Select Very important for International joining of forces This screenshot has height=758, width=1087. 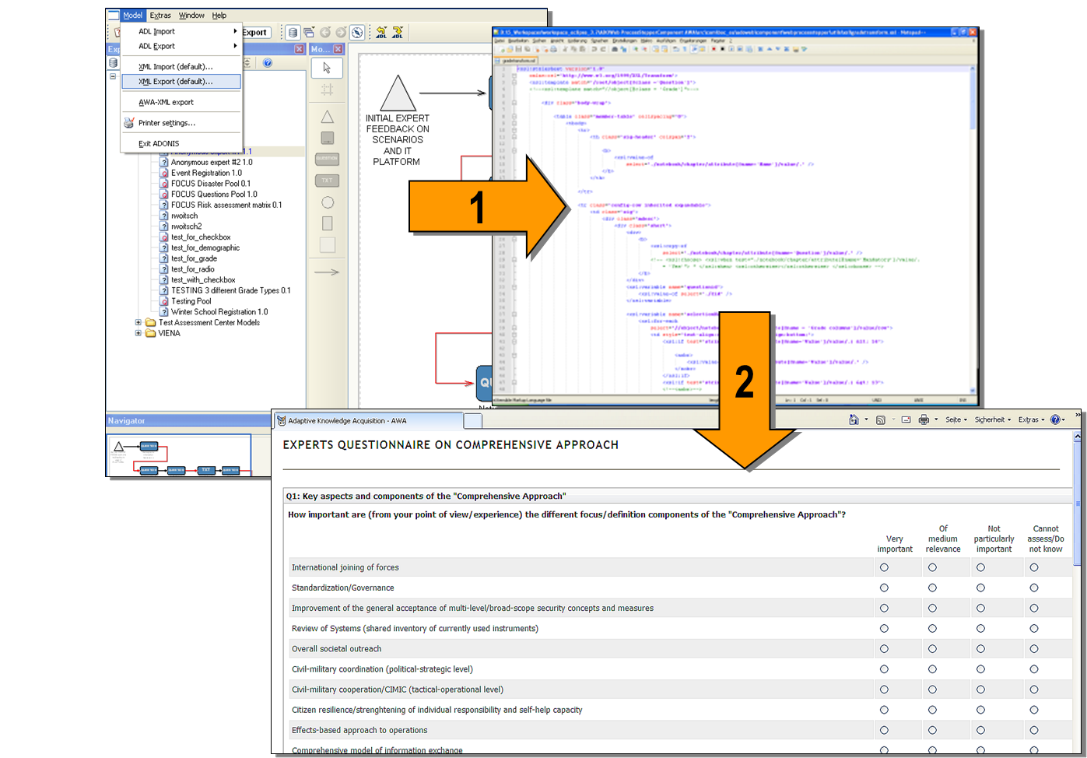883,567
